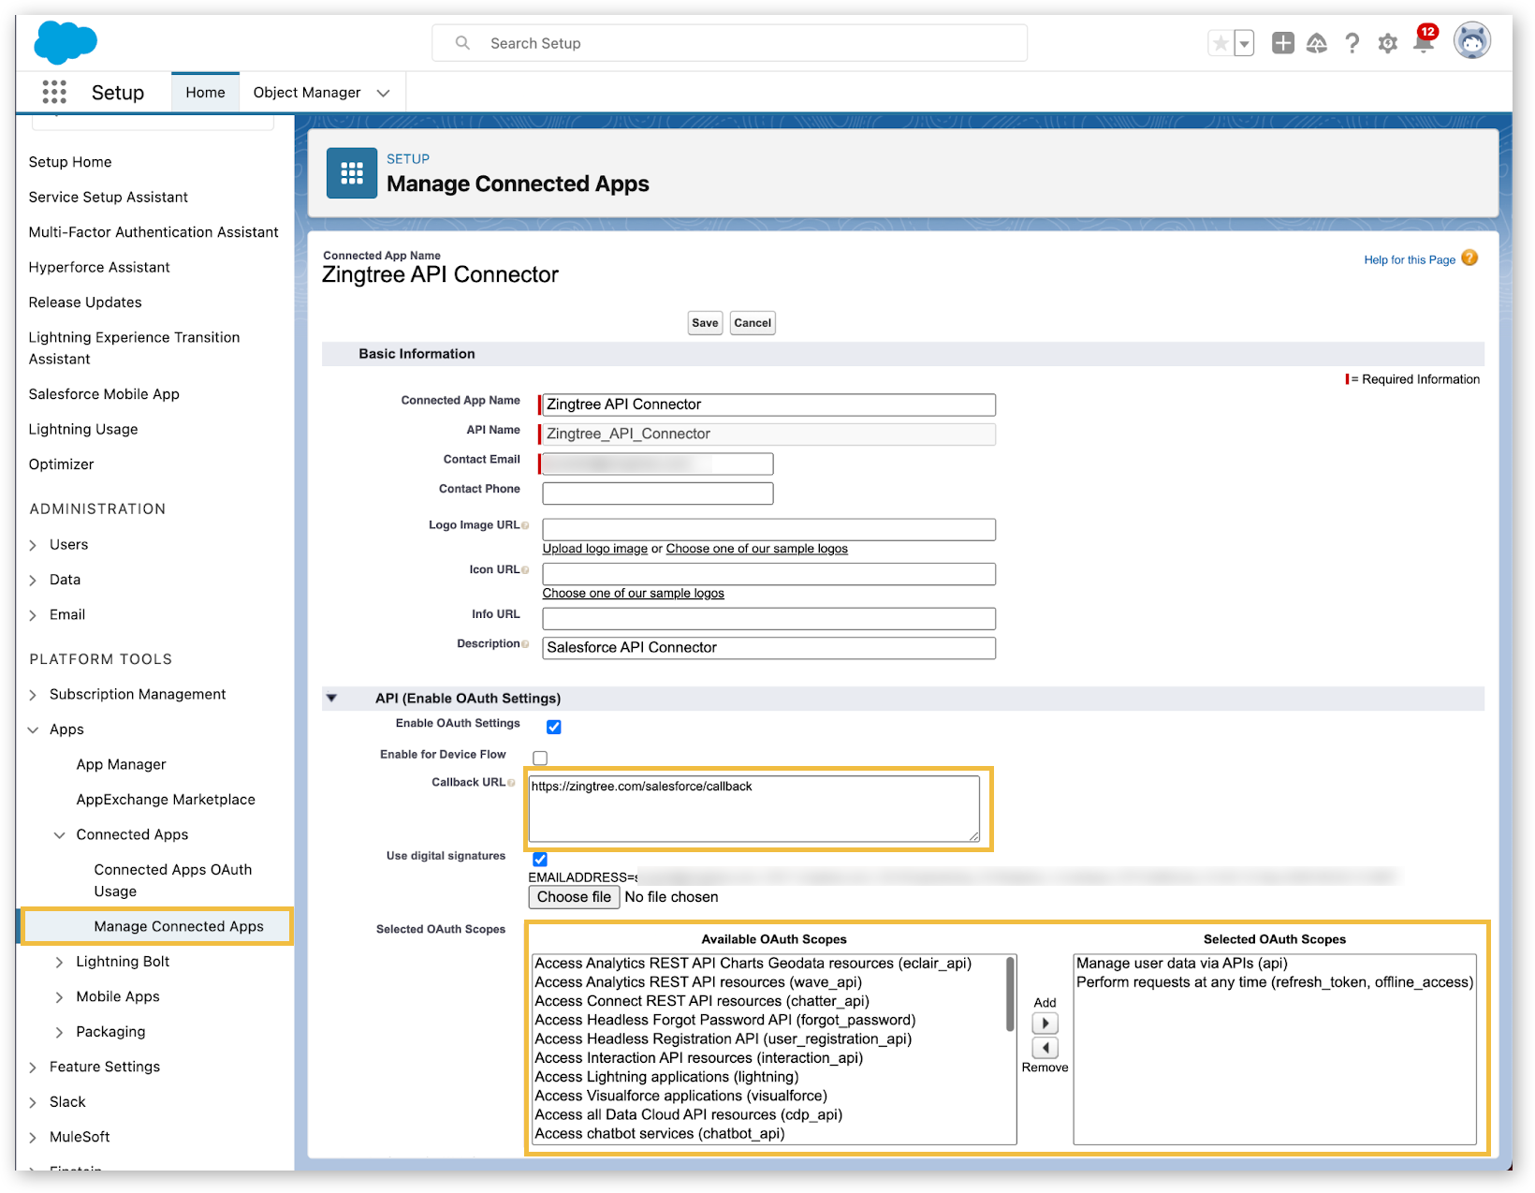
Task: Click the Choose file button
Action: click(x=574, y=897)
